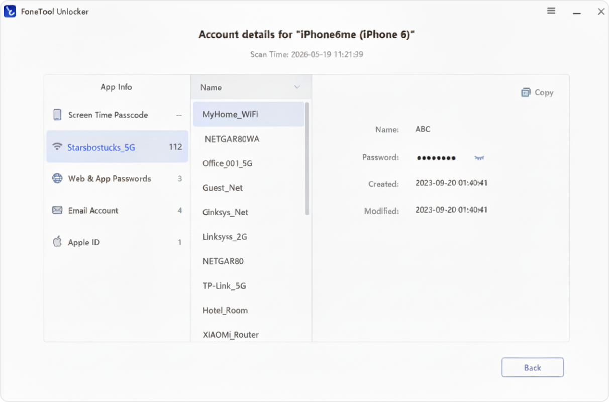Open the Web & App Passwords category
Viewport: 609px width, 402px height.
point(117,179)
